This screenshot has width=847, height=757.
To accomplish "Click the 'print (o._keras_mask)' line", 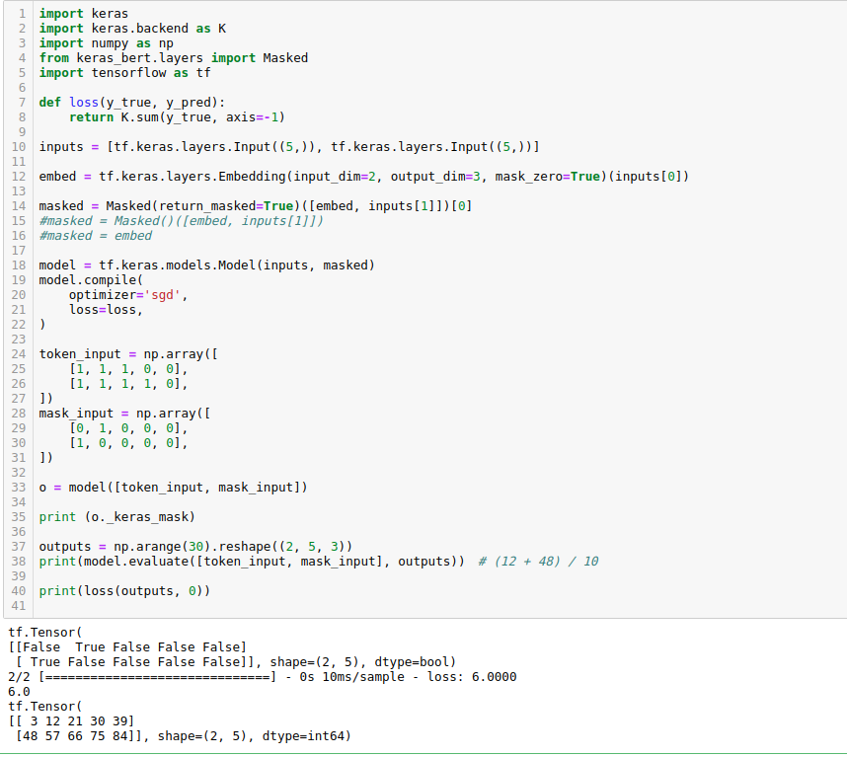I will (117, 517).
